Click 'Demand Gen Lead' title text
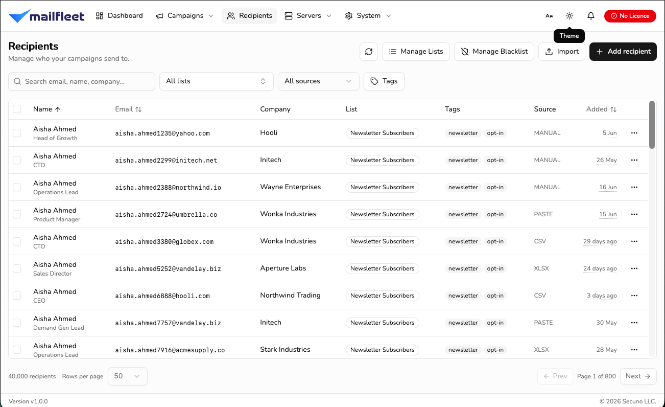 59,328
